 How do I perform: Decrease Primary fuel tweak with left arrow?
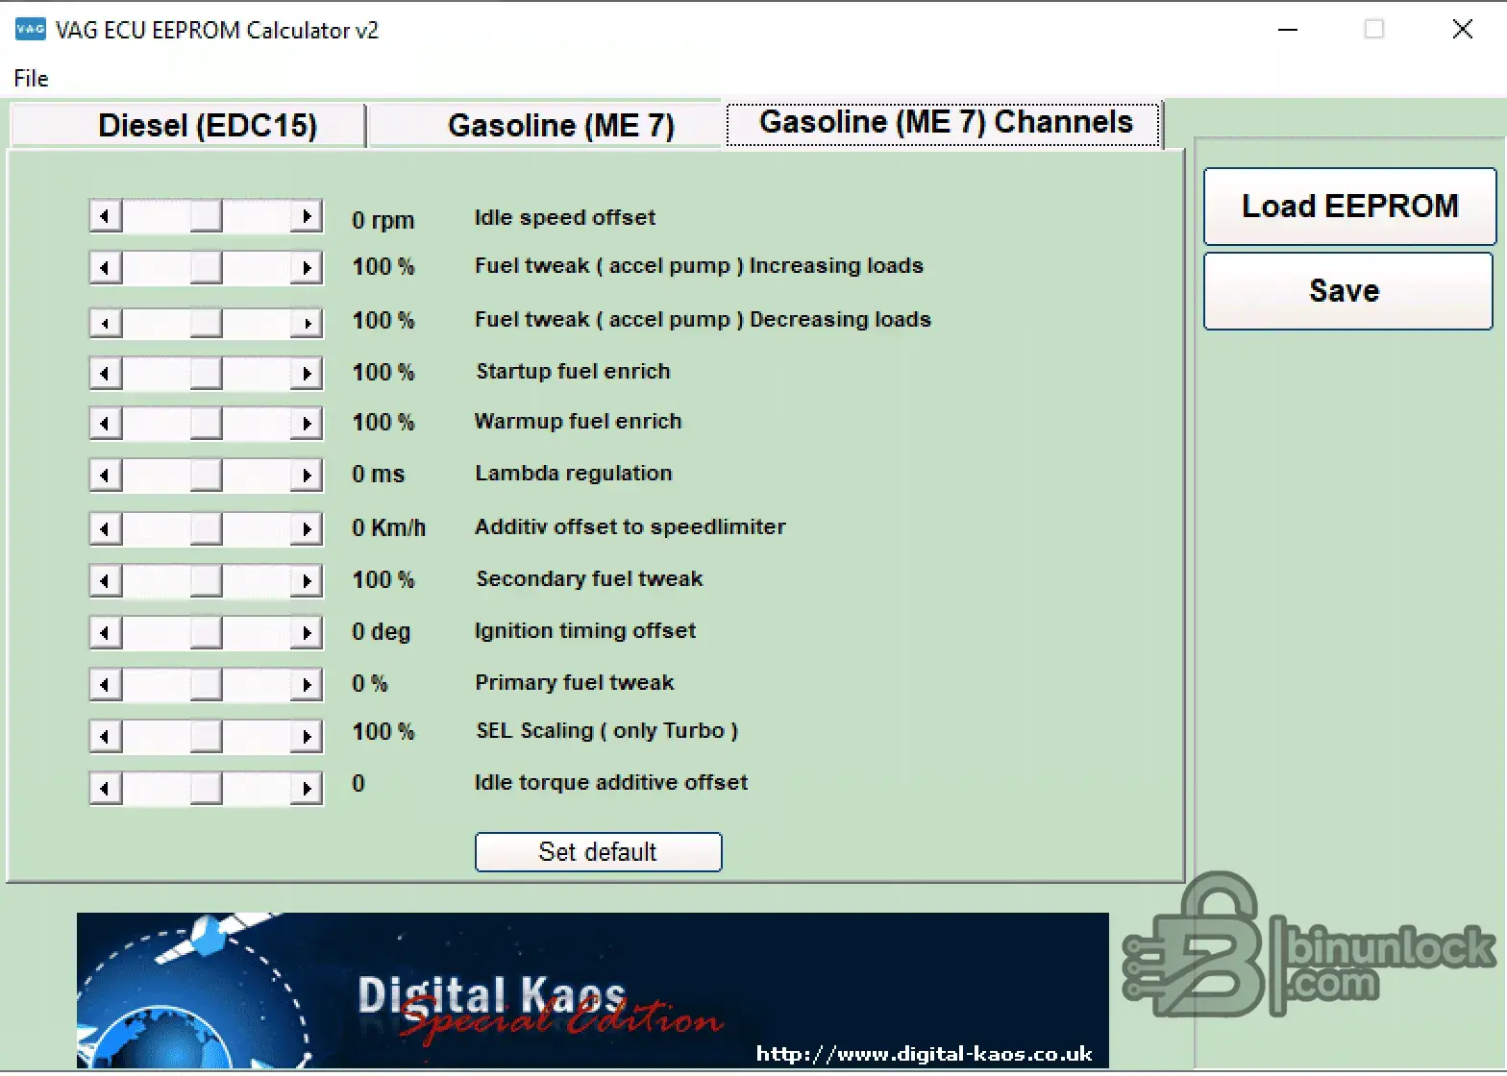coord(106,685)
